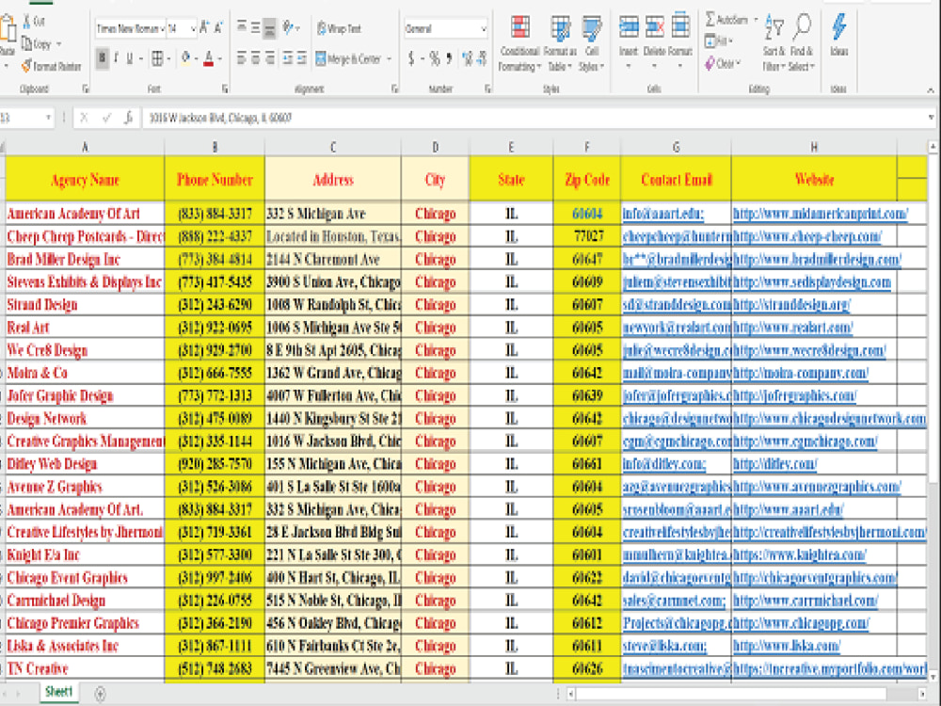This screenshot has width=941, height=706.
Task: Select cell Strand Design
Action: click(x=86, y=305)
